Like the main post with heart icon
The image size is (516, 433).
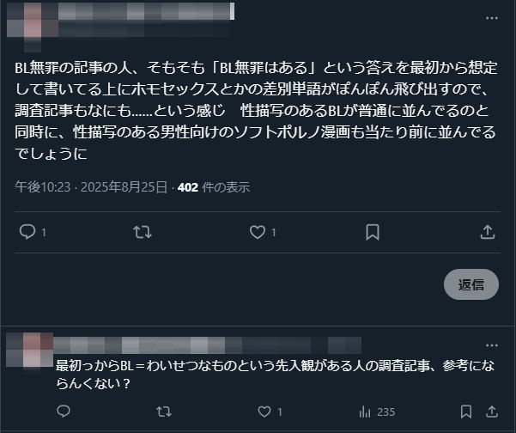pos(257,232)
